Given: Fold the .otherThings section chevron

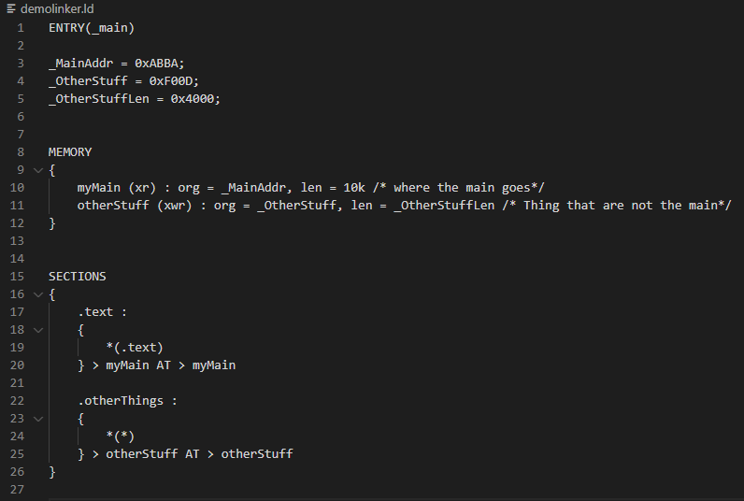Looking at the screenshot, I should point(38,419).
